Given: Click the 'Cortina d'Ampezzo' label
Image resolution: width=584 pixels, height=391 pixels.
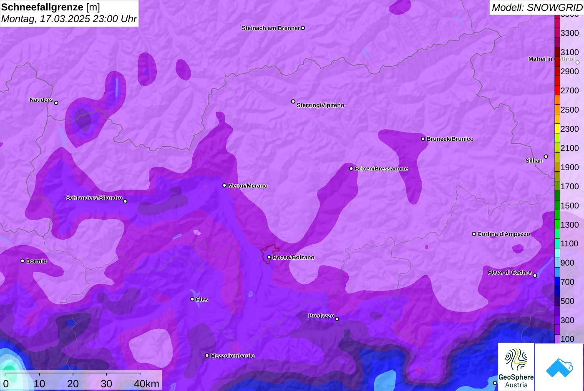Looking at the screenshot, I should point(504,234).
